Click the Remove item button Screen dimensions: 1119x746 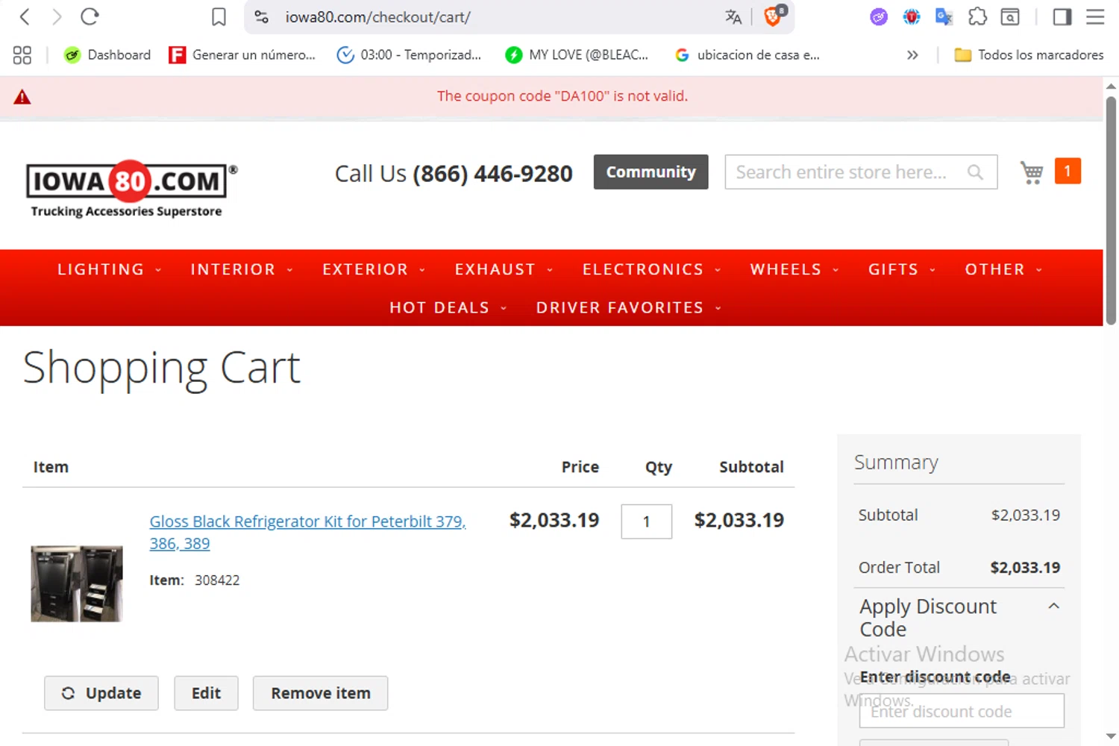click(320, 693)
